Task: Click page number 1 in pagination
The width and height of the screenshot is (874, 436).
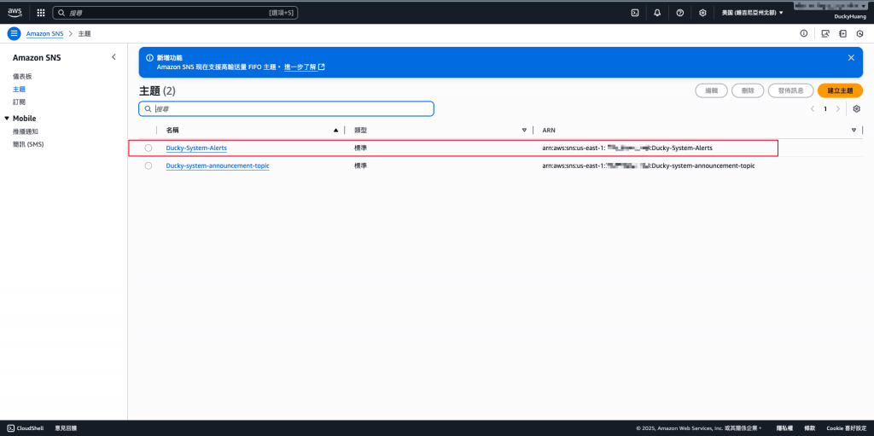Action: [825, 108]
